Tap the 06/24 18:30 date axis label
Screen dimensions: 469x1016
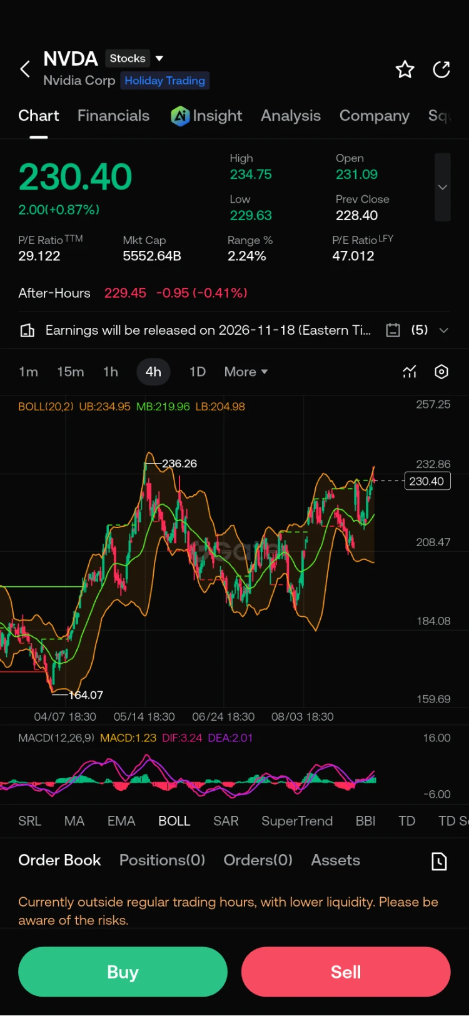pos(223,717)
